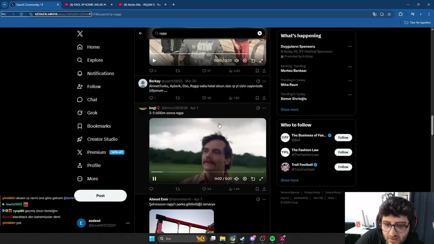Toggle picture-in-picture on kngl video
The height and width of the screenshot is (244, 434).
[x=253, y=179]
